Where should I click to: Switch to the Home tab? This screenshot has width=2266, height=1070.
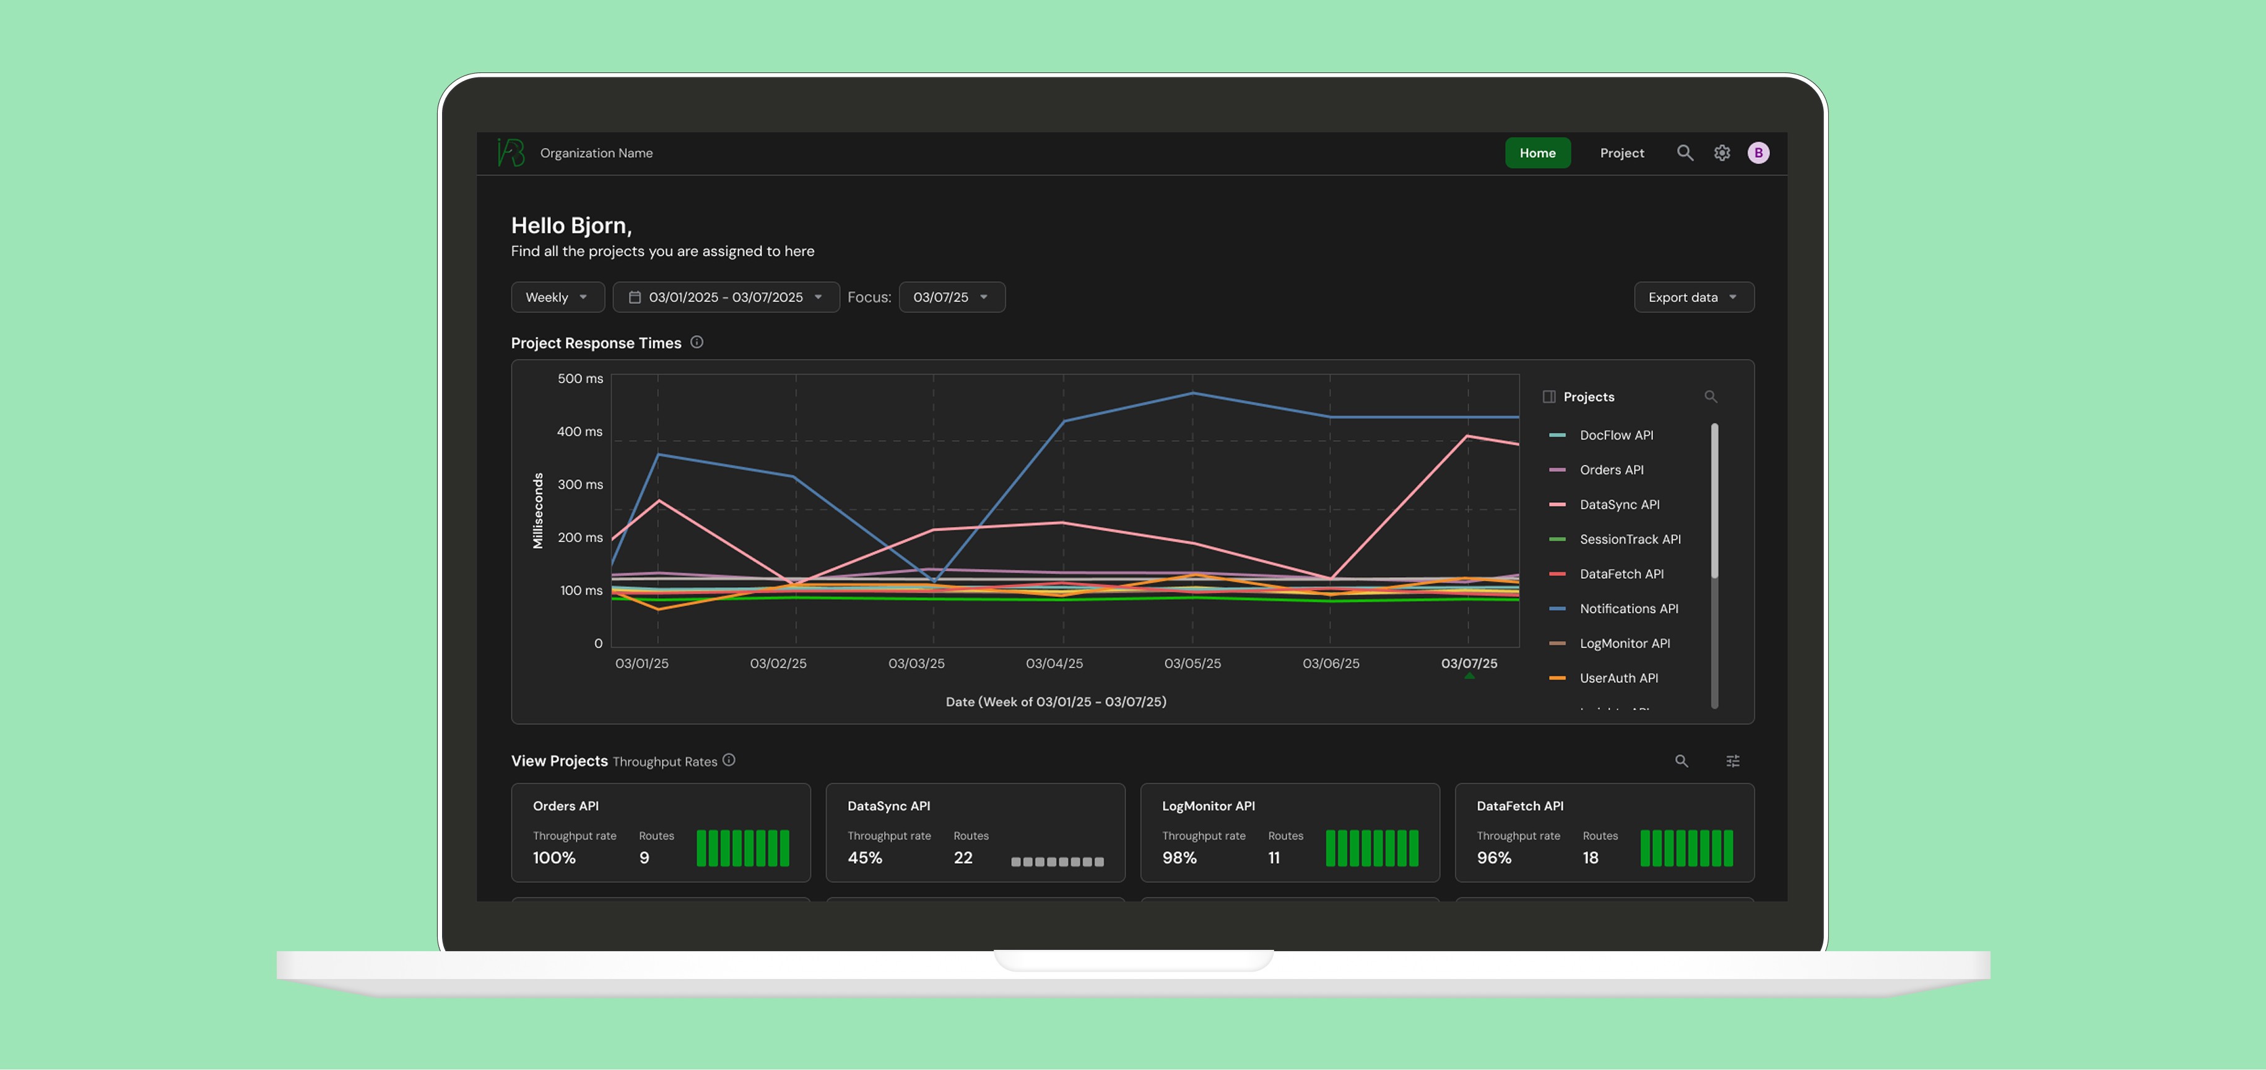1537,152
